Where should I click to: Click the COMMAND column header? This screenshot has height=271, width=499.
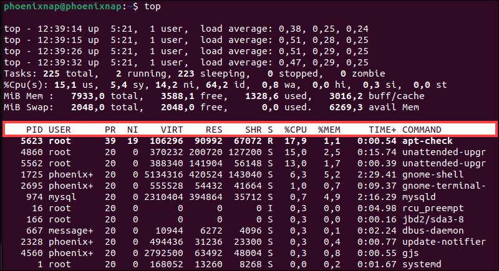(x=422, y=130)
